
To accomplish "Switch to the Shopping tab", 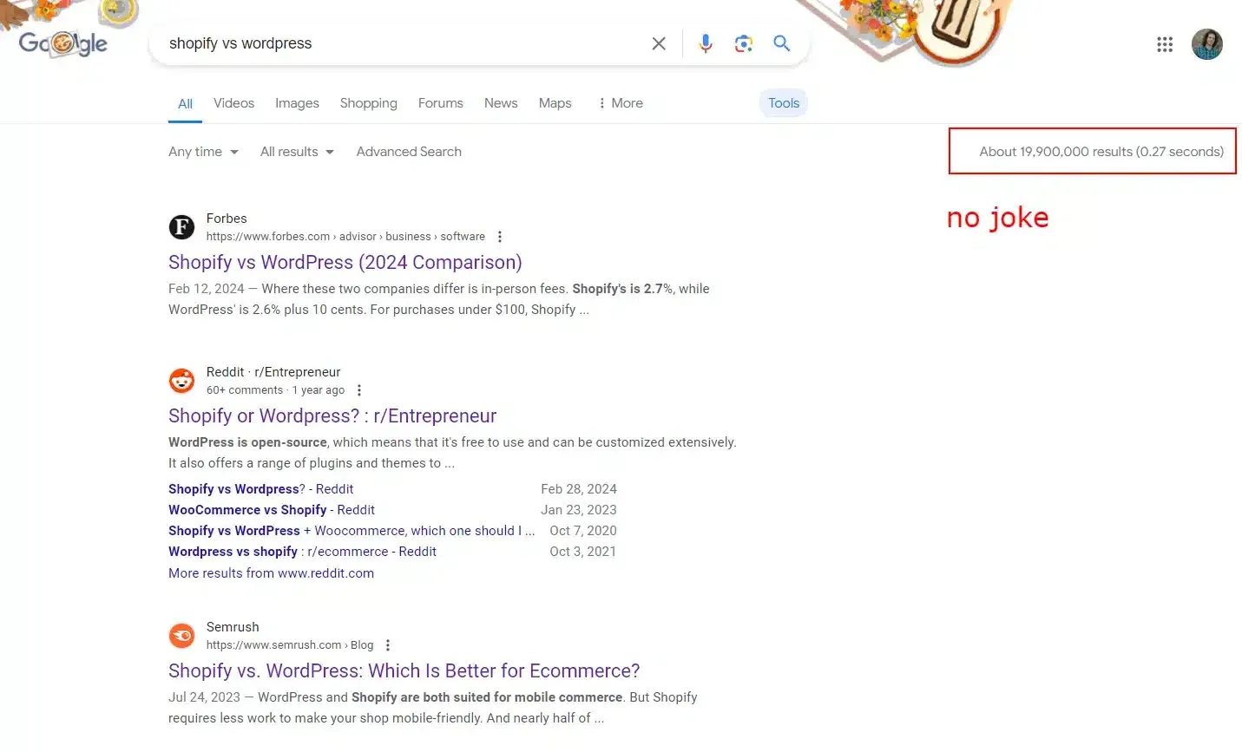I will [x=368, y=103].
